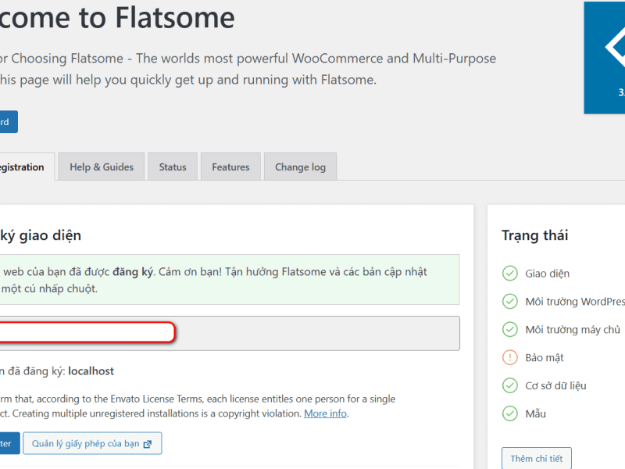Select the Bảo mật status text

click(x=545, y=358)
